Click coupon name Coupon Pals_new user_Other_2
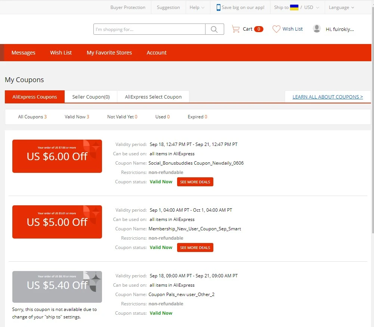Screen dimensions: 374x327 [181, 295]
